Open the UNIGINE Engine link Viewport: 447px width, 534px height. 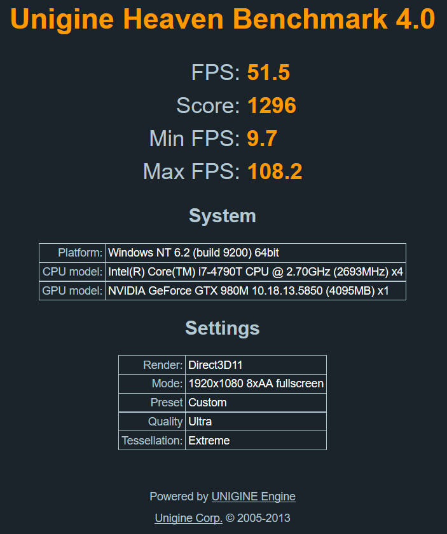coord(253,497)
